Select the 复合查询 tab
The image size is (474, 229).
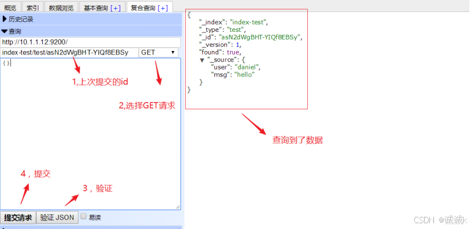143,8
